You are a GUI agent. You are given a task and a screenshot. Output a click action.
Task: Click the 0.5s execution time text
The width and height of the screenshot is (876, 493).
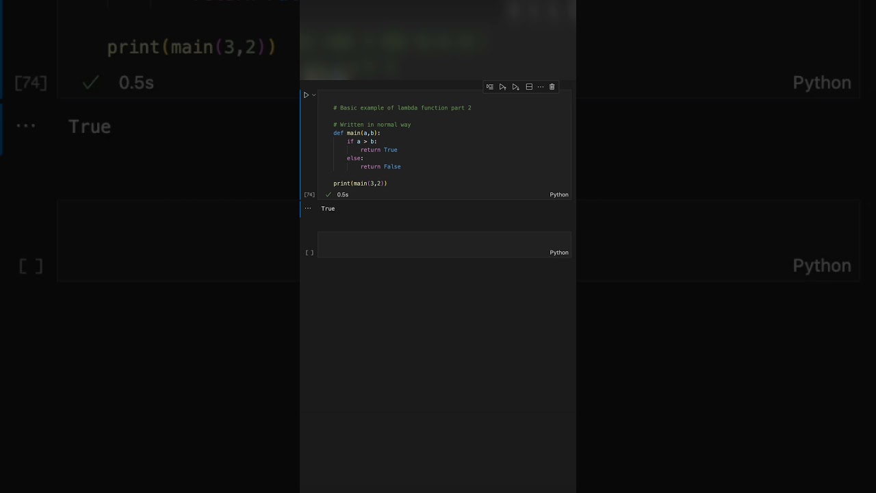pos(343,194)
